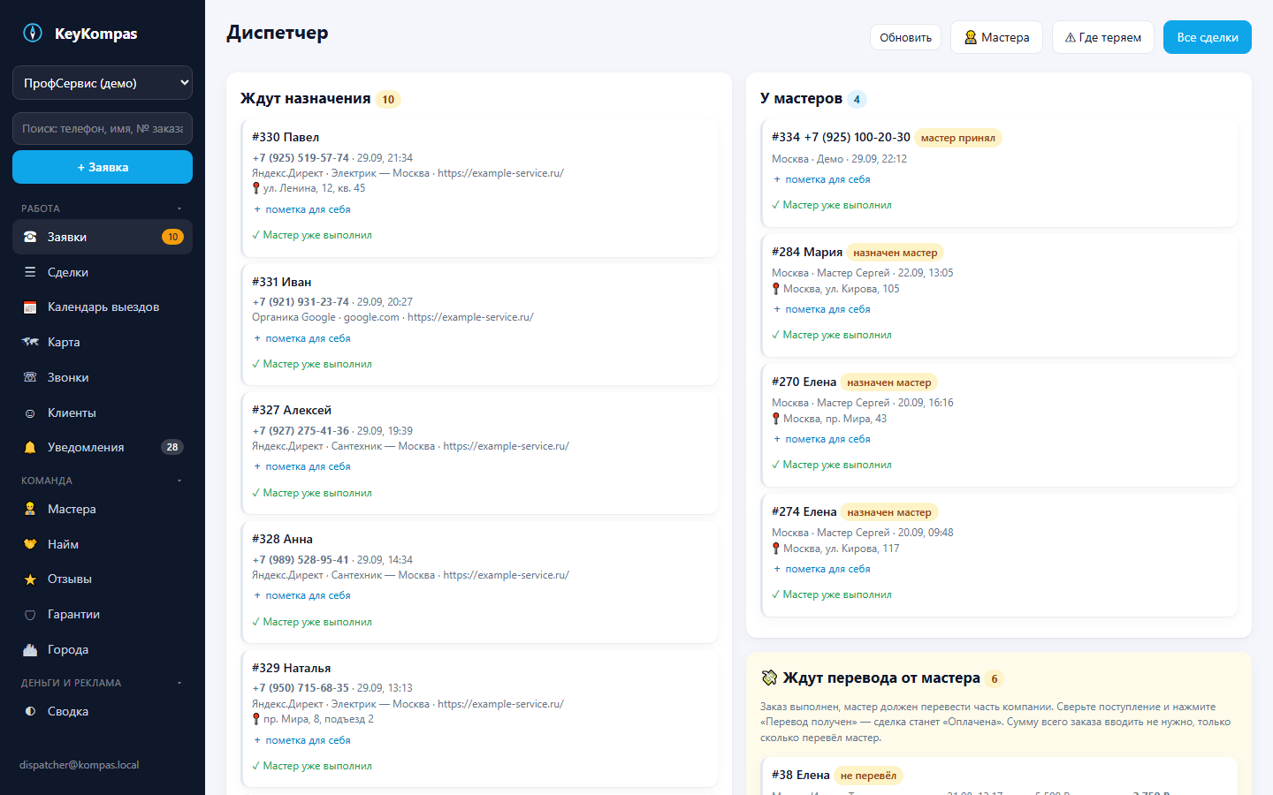The height and width of the screenshot is (795, 1273).
Task: Click the telephone icon beside Звонки
Action: point(30,377)
